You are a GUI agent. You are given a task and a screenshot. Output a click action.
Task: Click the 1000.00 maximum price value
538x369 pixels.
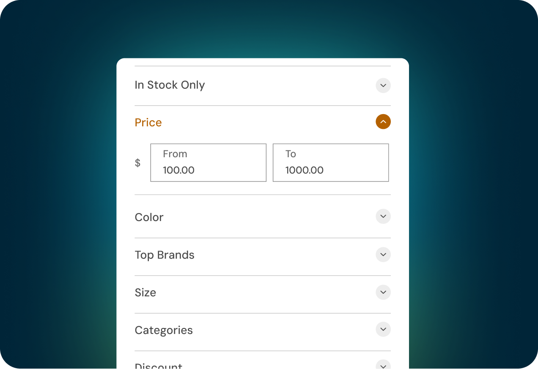(304, 170)
